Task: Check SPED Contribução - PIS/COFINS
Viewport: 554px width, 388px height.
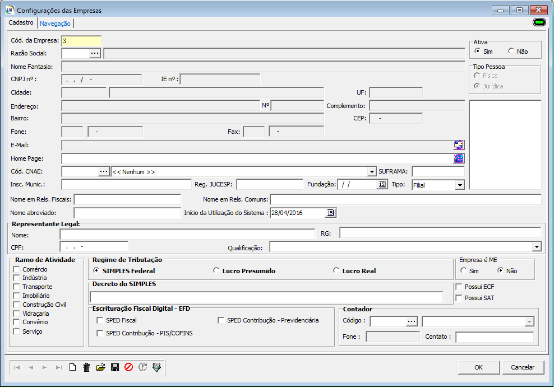Action: coord(100,333)
